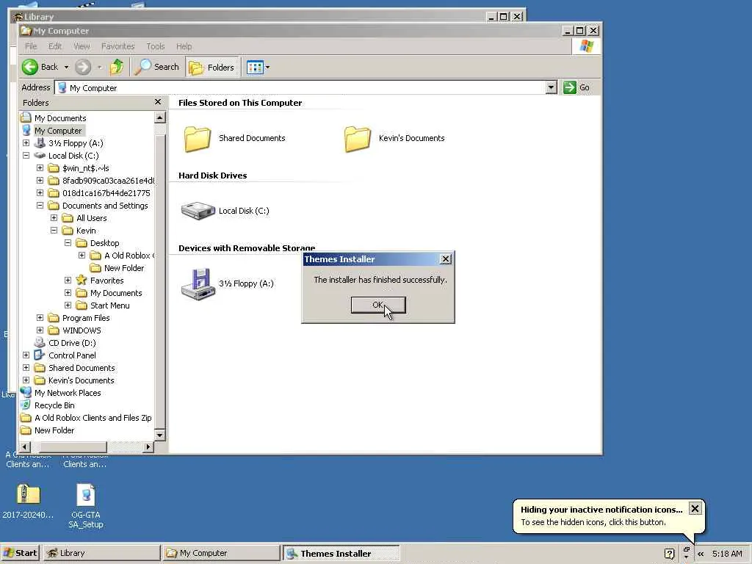Select Start Menu folder in tree
This screenshot has width=752, height=564.
click(x=109, y=305)
